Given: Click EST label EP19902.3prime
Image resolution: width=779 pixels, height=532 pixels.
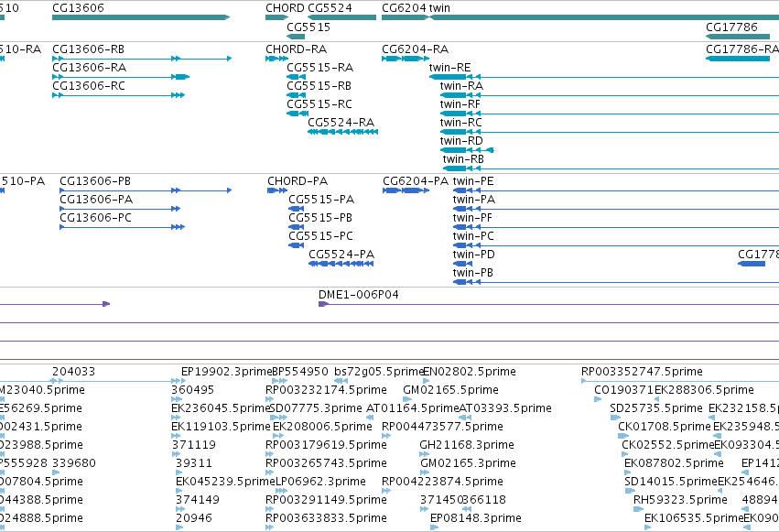Looking at the screenshot, I should pyautogui.click(x=226, y=372).
